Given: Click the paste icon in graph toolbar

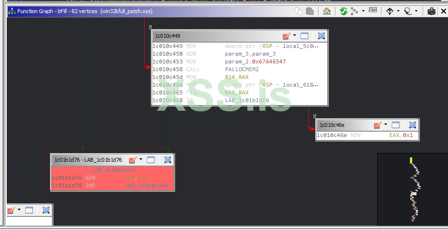Looking at the screenshot, I should [x=310, y=12].
